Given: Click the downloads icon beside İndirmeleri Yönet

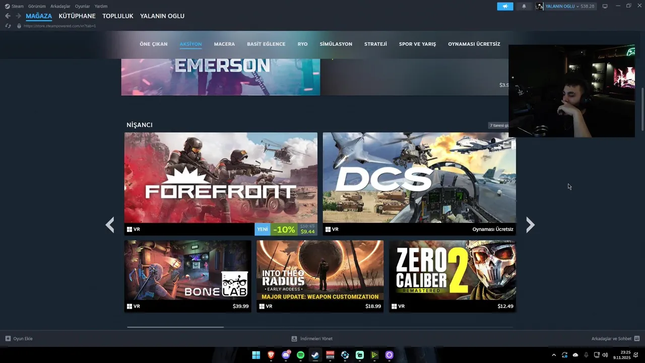Looking at the screenshot, I should coord(294,339).
